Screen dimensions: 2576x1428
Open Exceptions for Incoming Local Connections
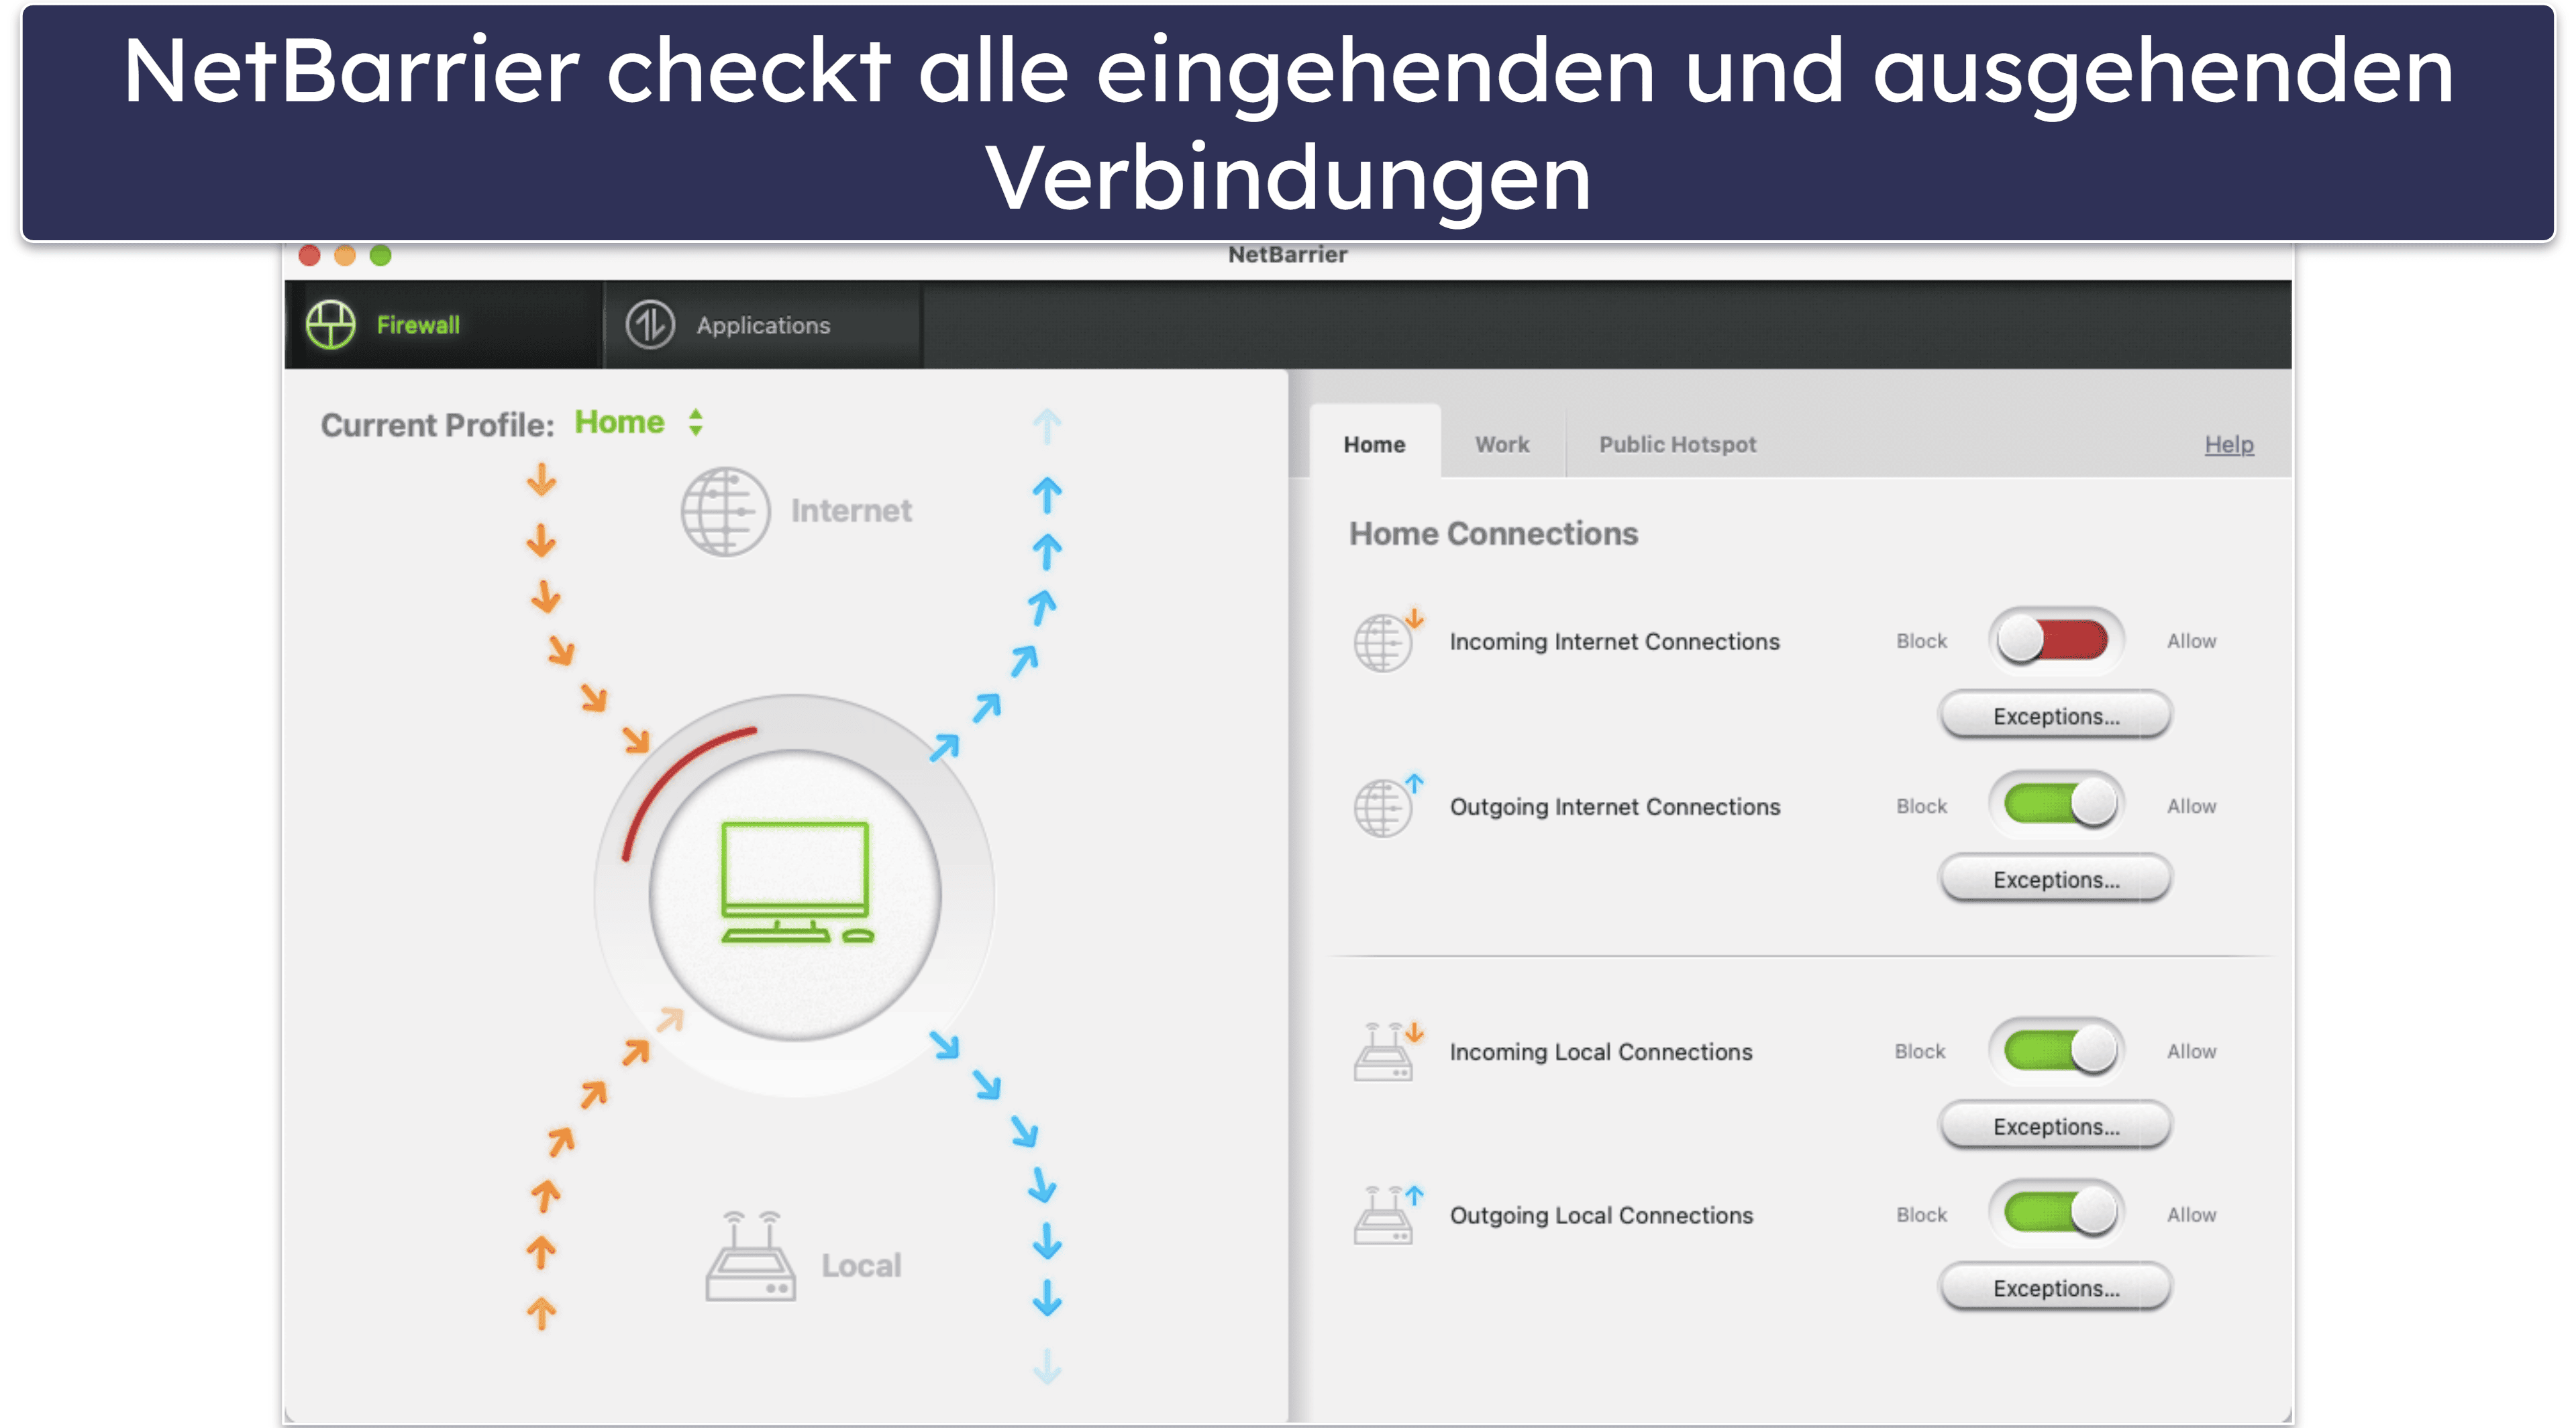point(2056,1126)
